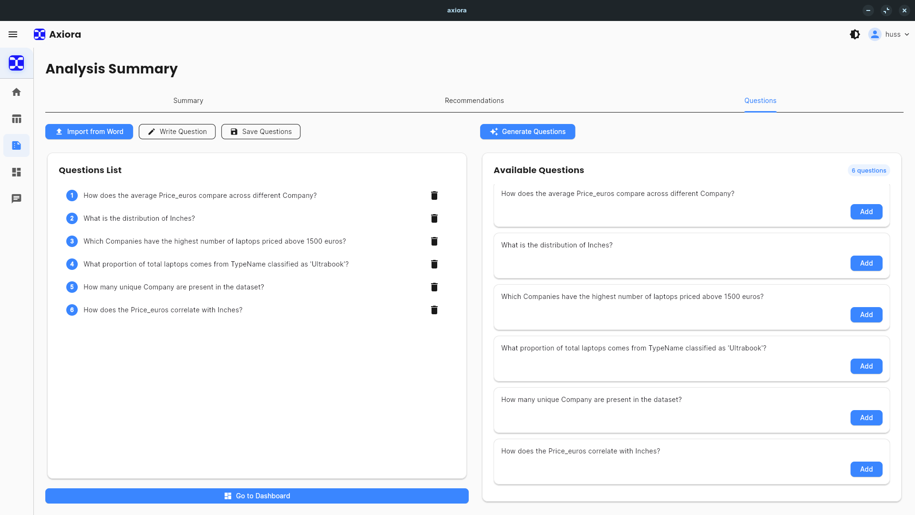The width and height of the screenshot is (915, 515).
Task: Switch to the Recommendations tab
Action: (x=474, y=101)
